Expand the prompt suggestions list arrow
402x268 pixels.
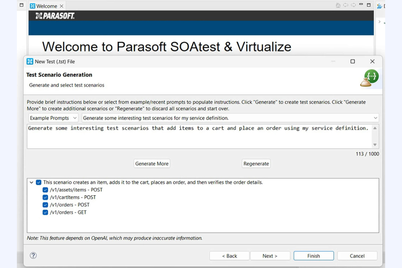tap(375, 118)
